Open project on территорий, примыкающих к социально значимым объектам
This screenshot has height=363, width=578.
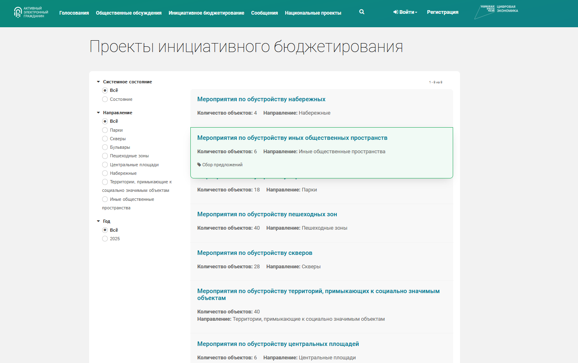point(318,294)
